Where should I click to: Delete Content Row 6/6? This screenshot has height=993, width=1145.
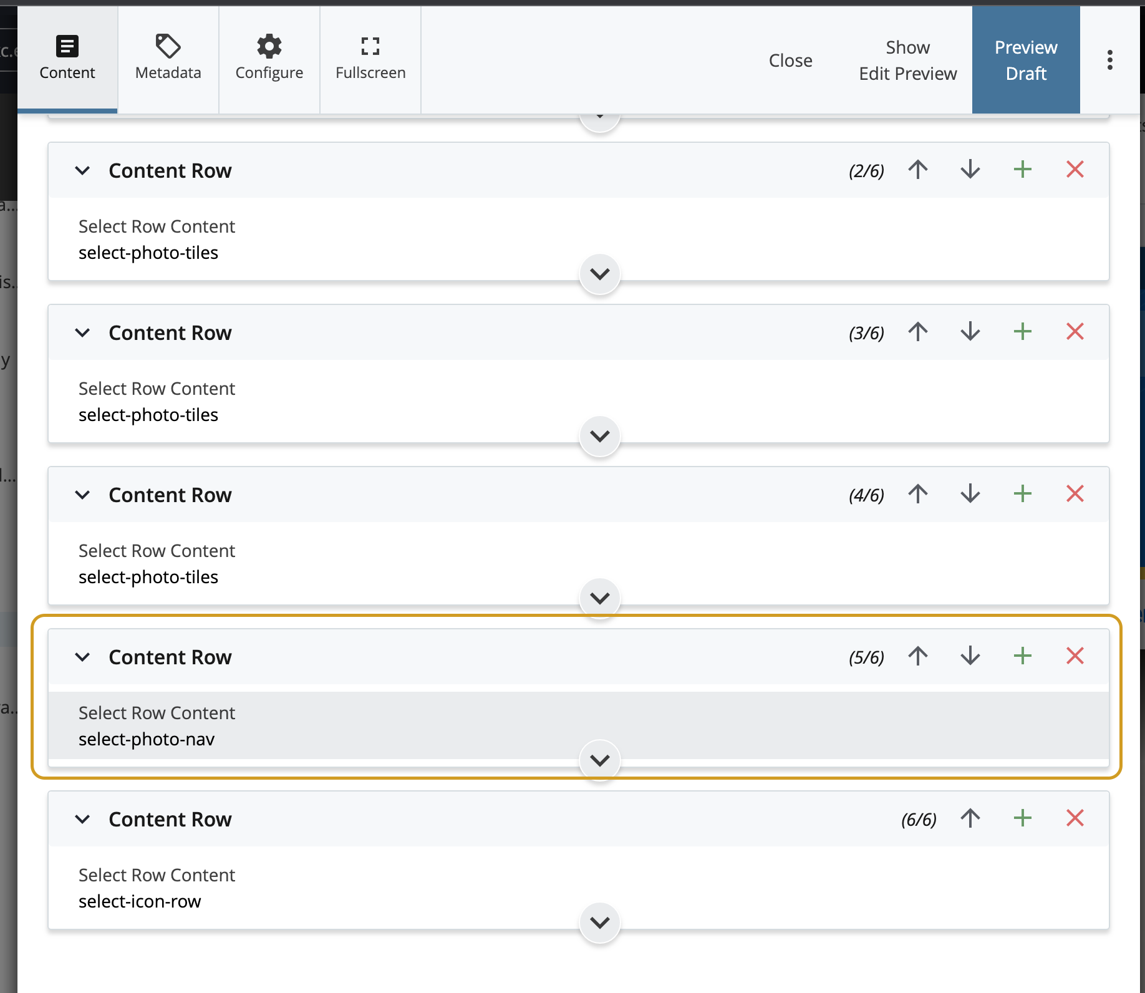(x=1075, y=818)
